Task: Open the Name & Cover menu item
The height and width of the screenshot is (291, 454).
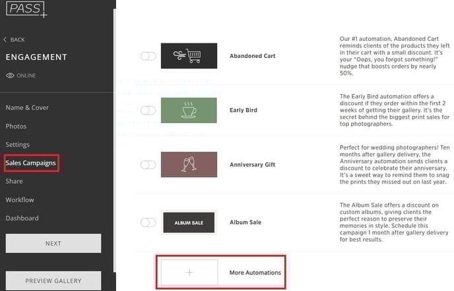Action: (x=27, y=107)
